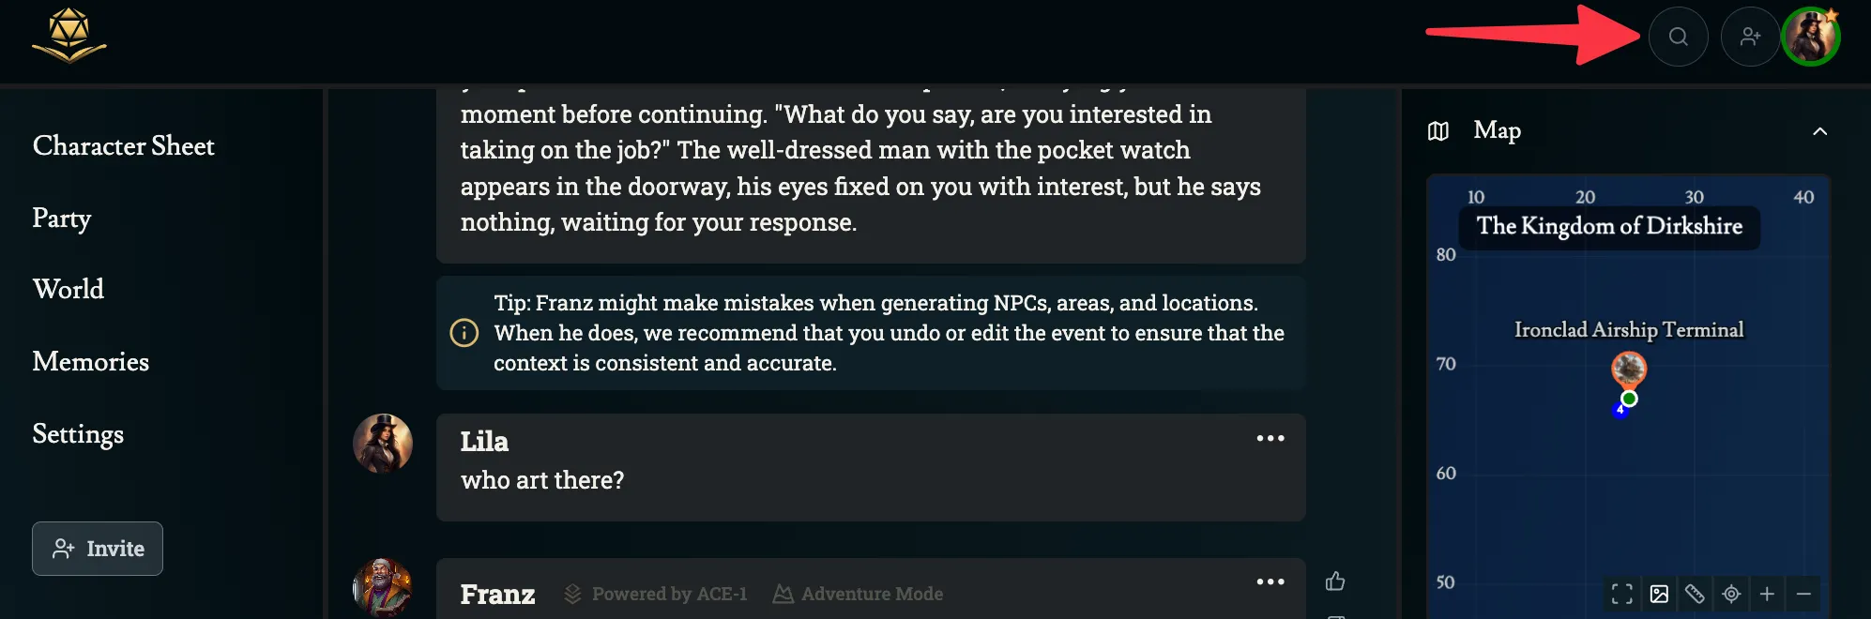Open options menu for Franz's message

1270,581
